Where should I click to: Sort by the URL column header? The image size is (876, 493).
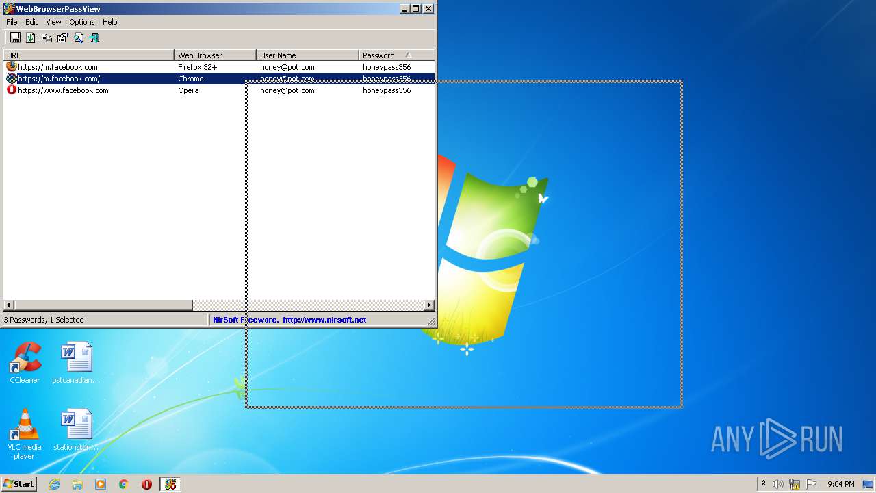(x=89, y=55)
